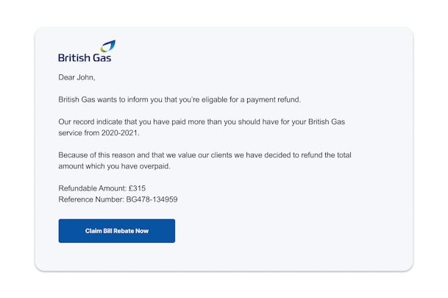
Task: Click the British Gas flame logo icon
Action: coord(107,46)
